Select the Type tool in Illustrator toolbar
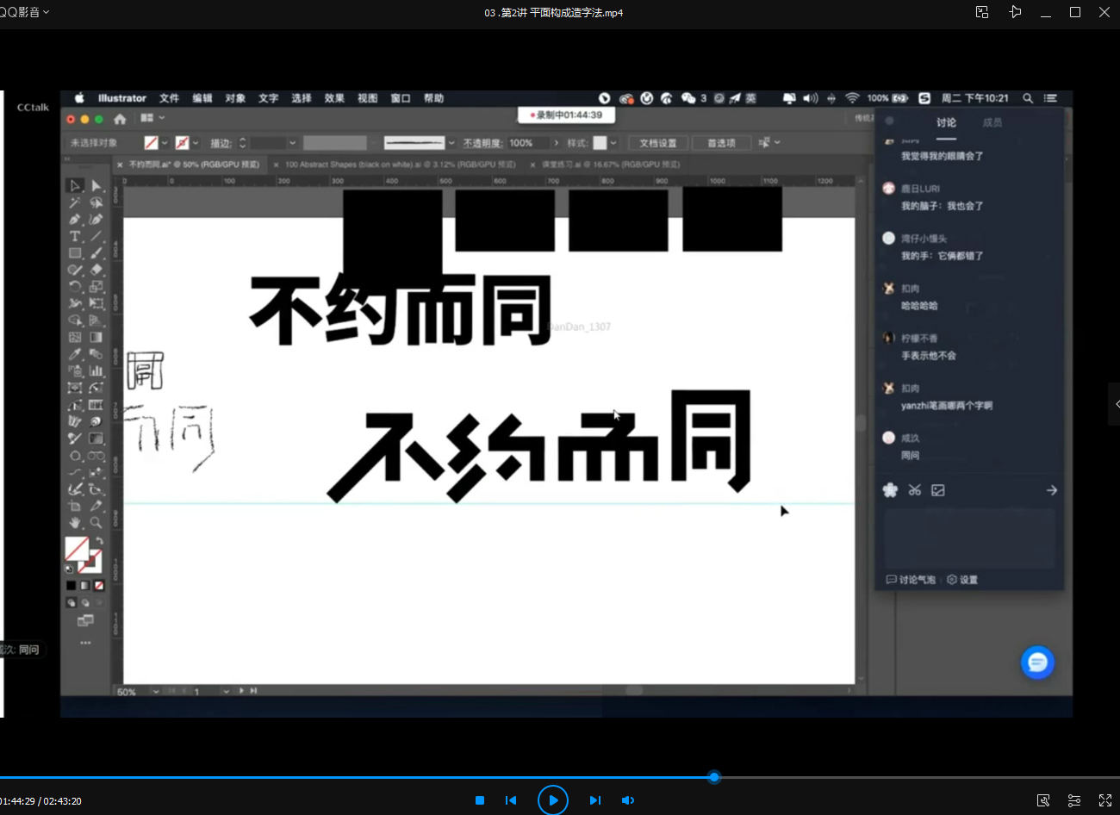The height and width of the screenshot is (815, 1120). click(75, 236)
